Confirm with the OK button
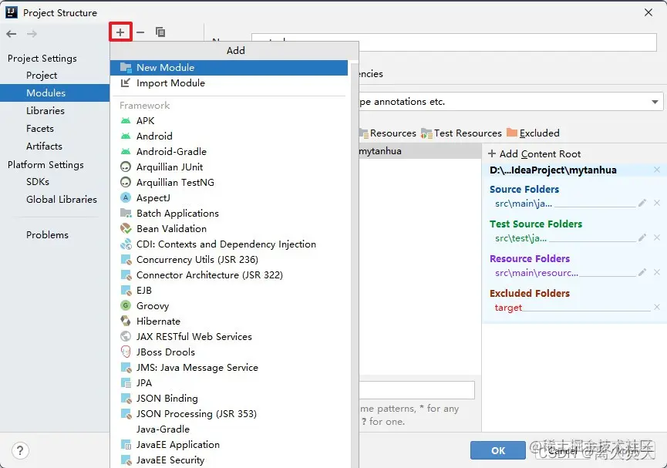667x468 pixels. point(497,450)
